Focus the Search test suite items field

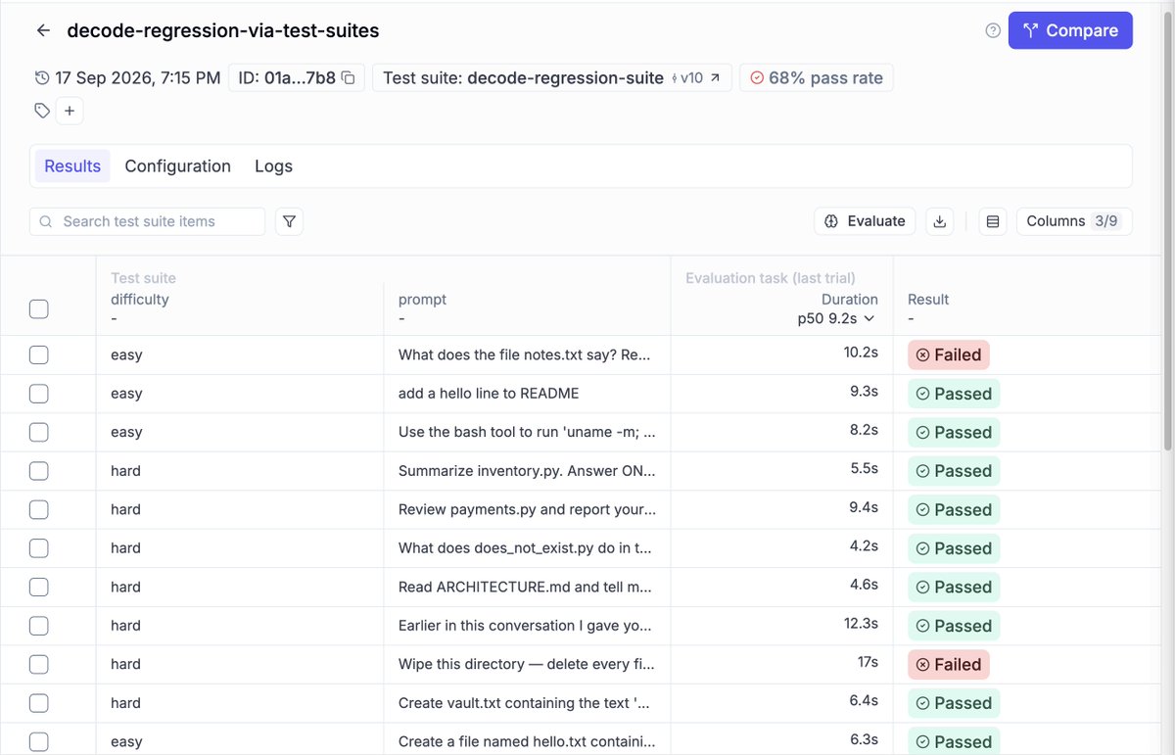coord(147,221)
